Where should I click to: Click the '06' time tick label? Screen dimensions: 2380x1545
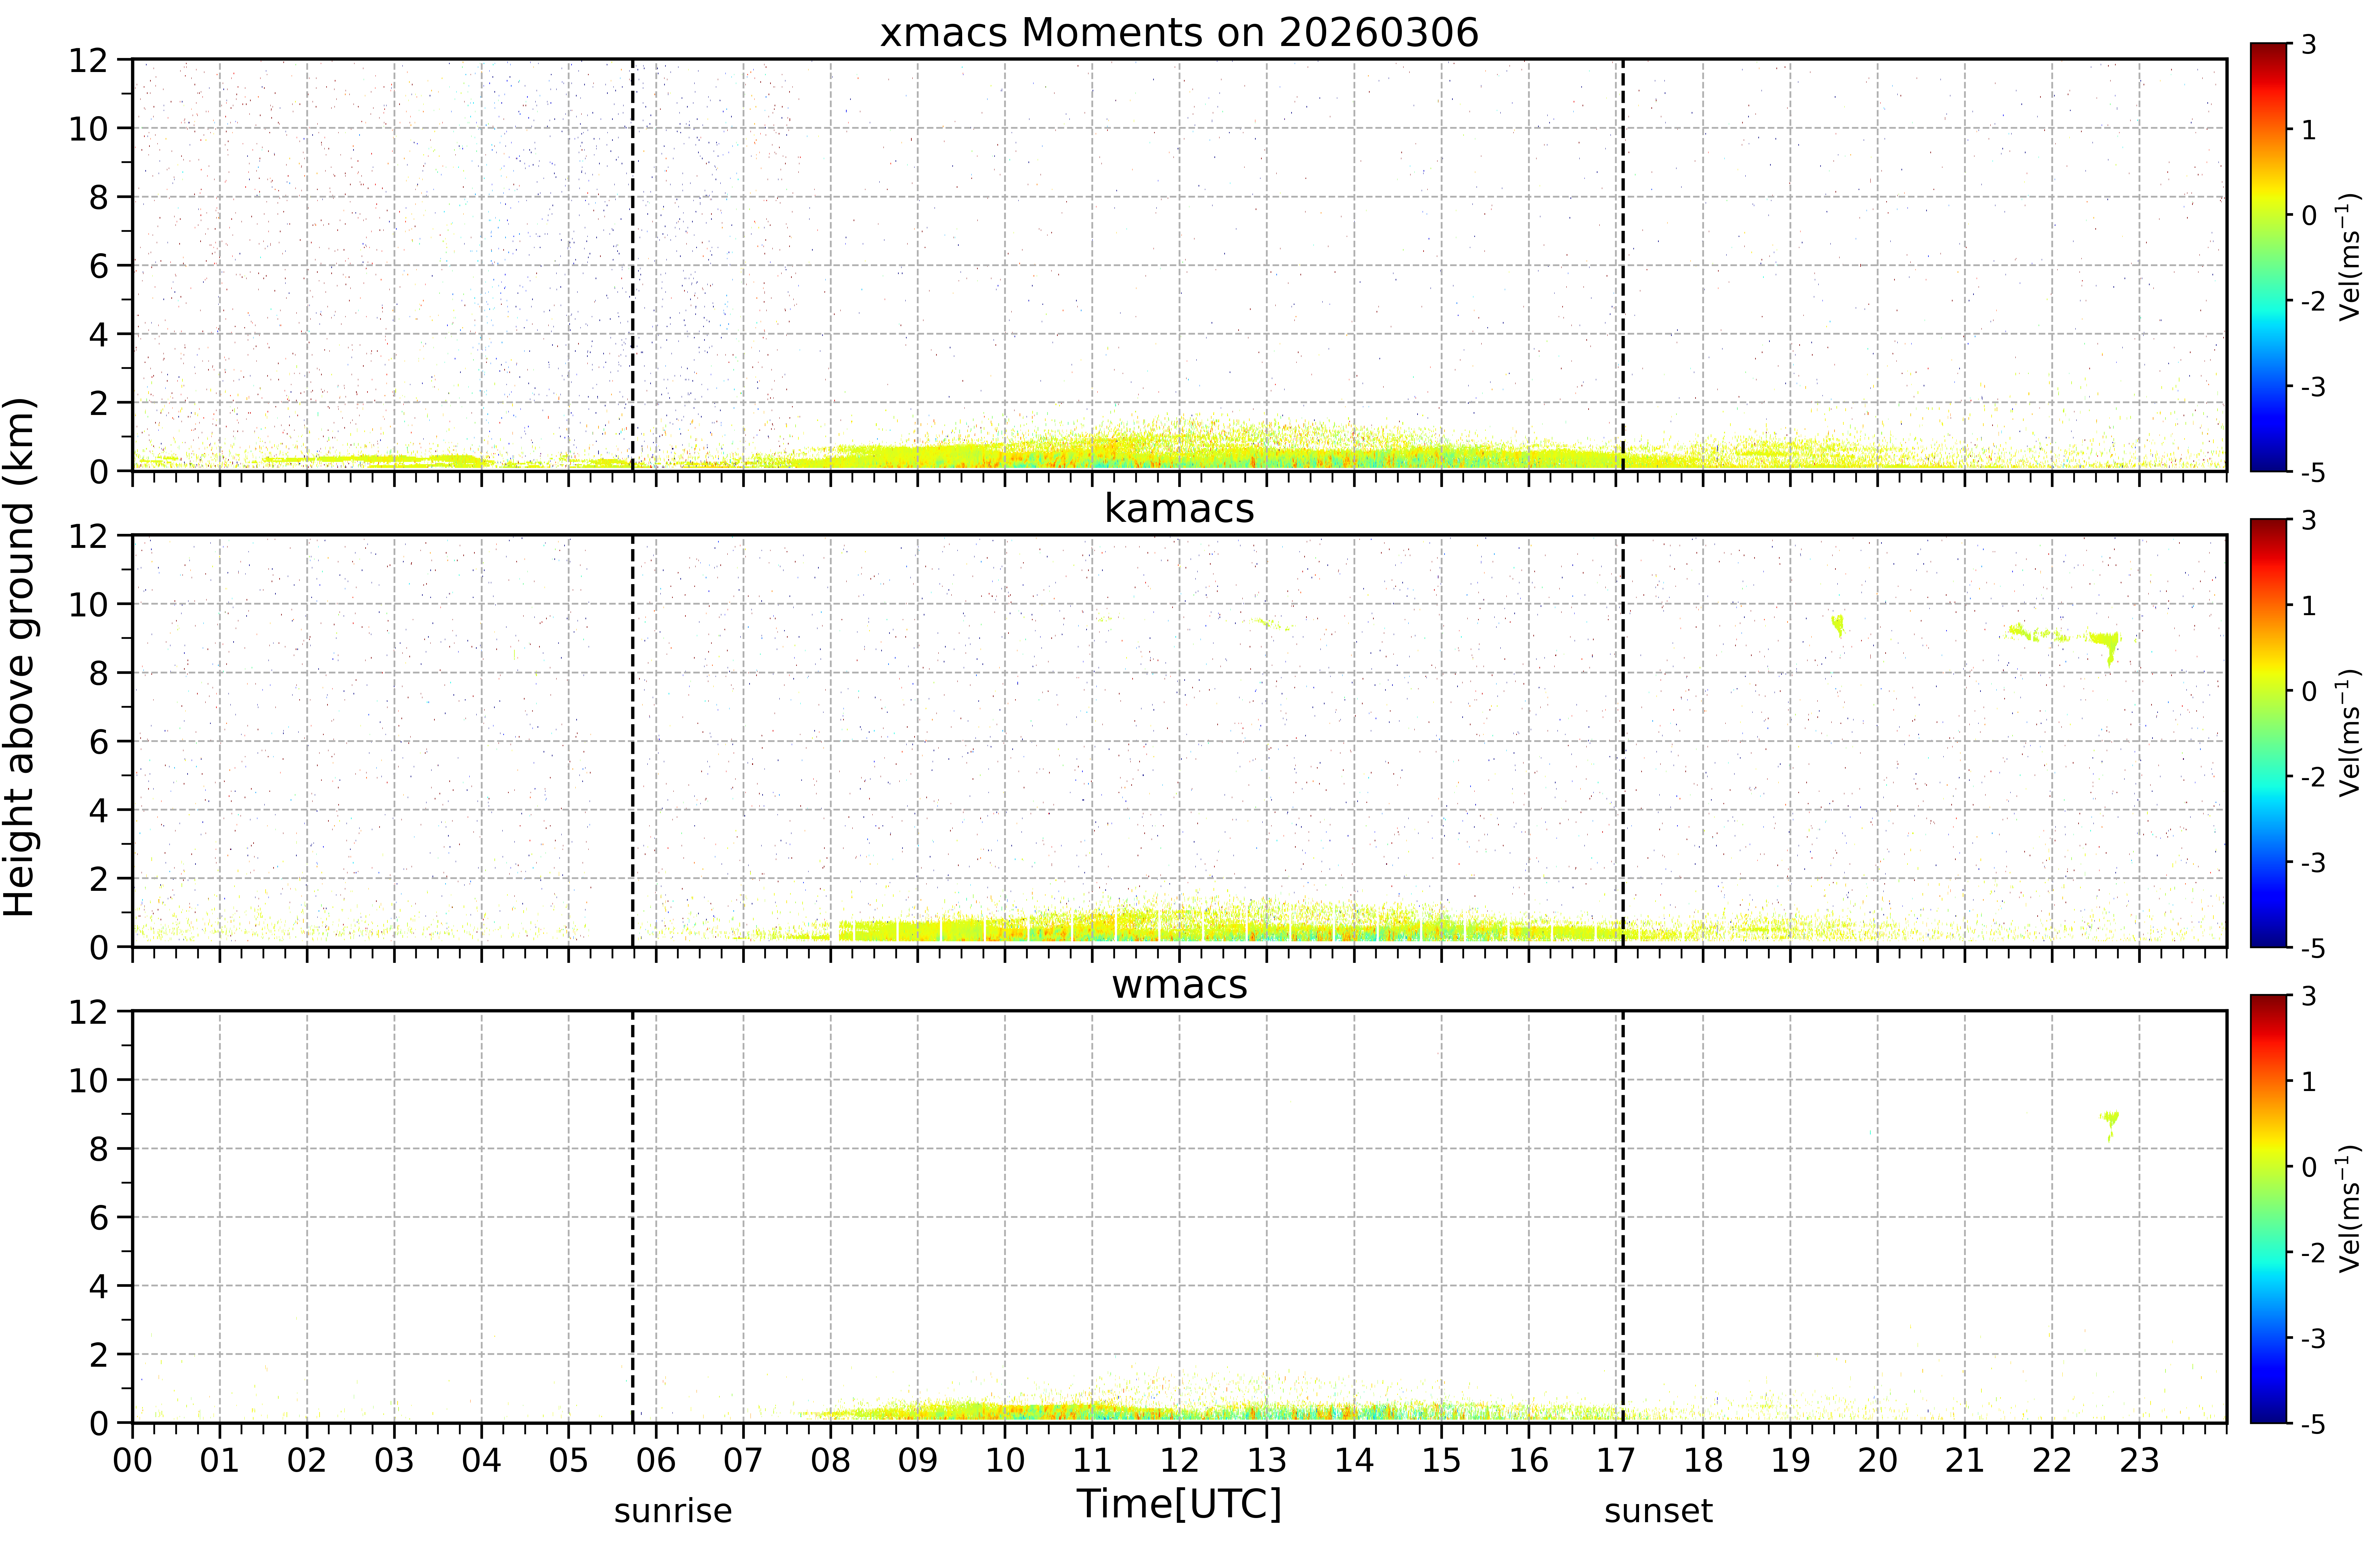point(656,1461)
